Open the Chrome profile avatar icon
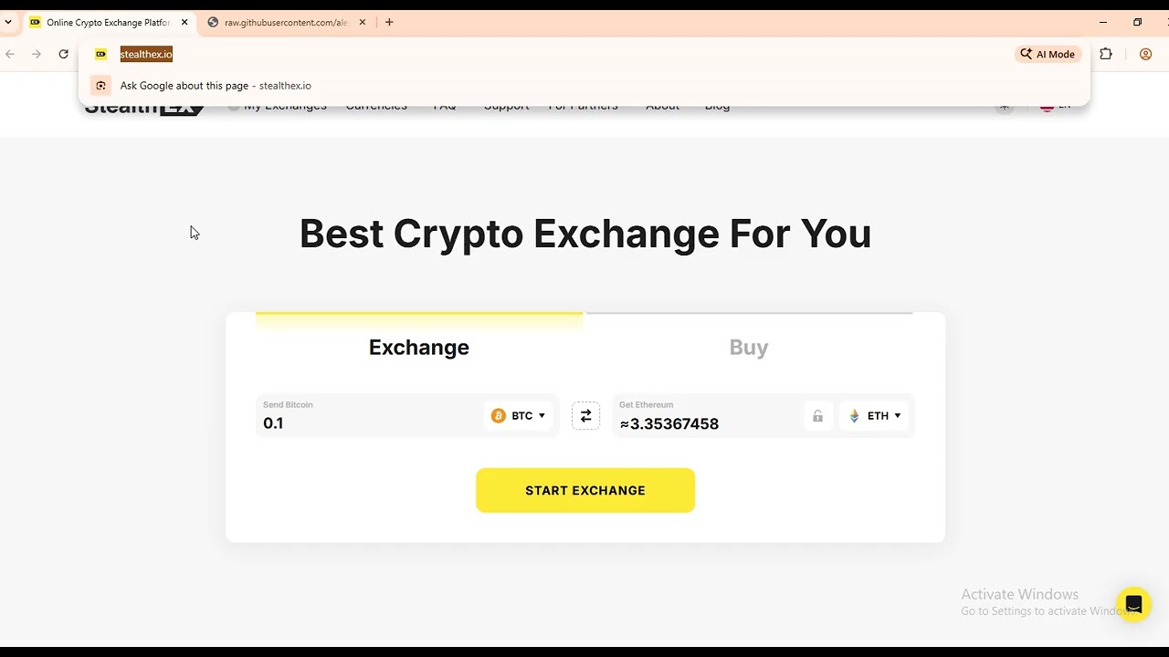 (1145, 54)
